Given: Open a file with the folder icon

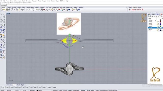Looking at the screenshot, I should (4, 10).
